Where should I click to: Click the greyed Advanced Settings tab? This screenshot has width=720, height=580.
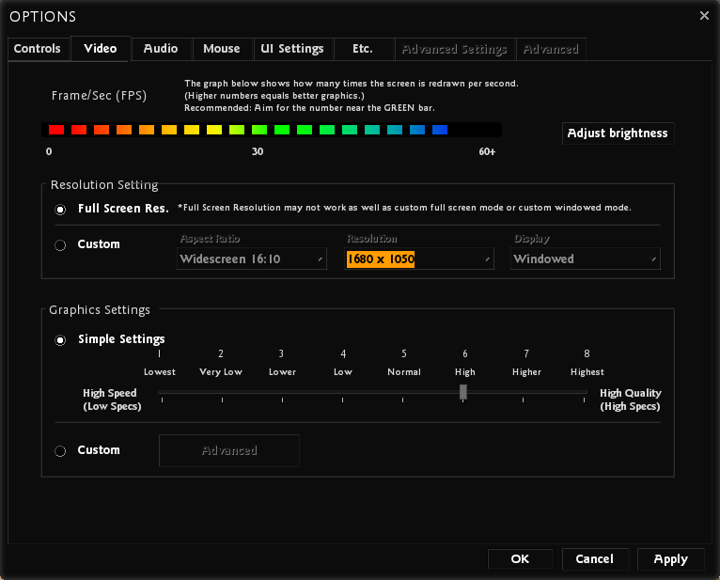point(455,49)
